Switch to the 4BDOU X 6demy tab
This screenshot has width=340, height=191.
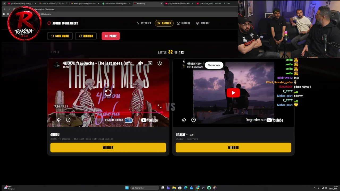pos(179,4)
